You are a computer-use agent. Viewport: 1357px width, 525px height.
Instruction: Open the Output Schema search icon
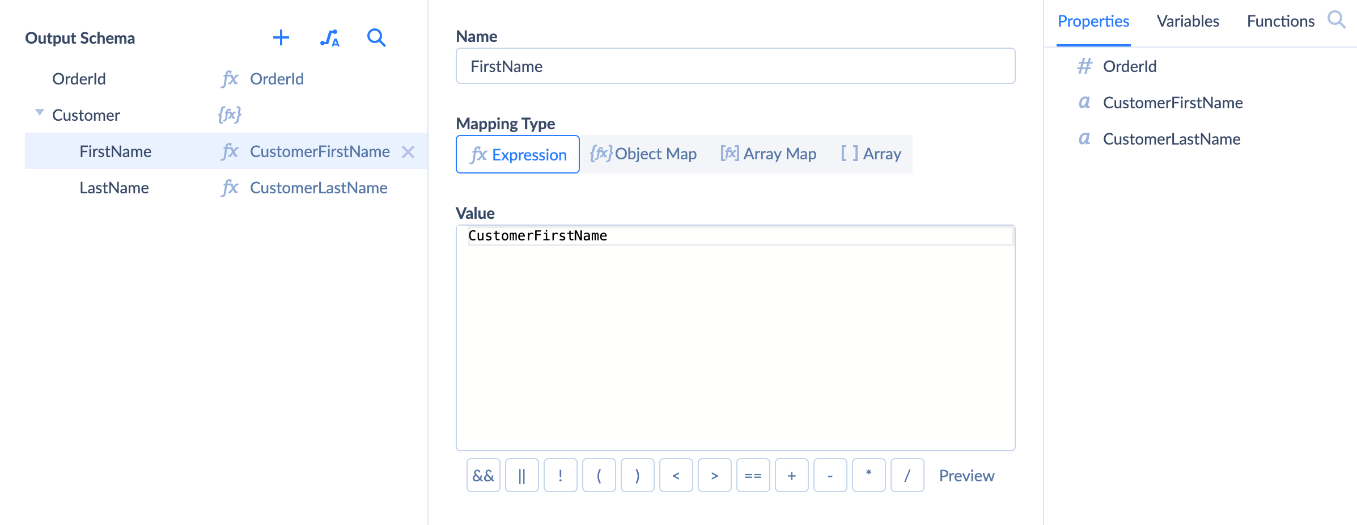point(376,39)
